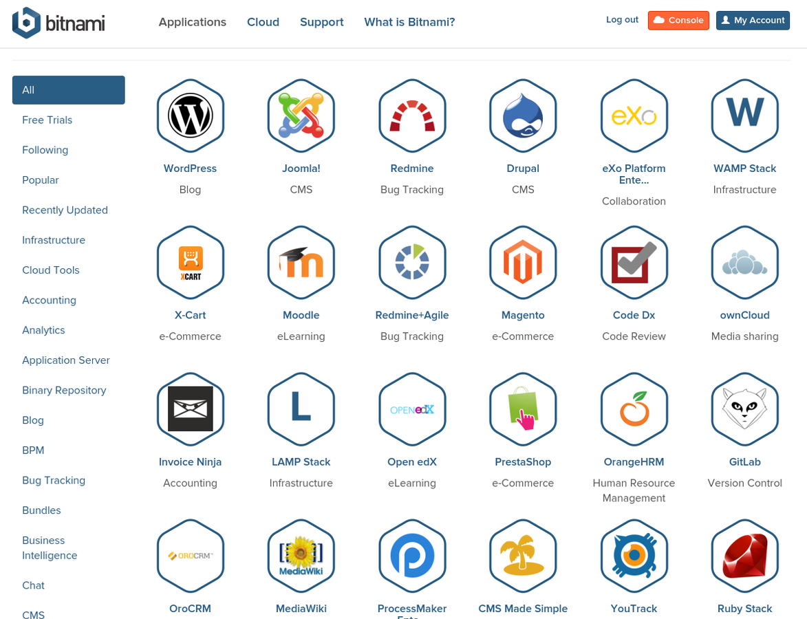This screenshot has width=807, height=619.
Task: Click the Log out link
Action: pos(622,19)
